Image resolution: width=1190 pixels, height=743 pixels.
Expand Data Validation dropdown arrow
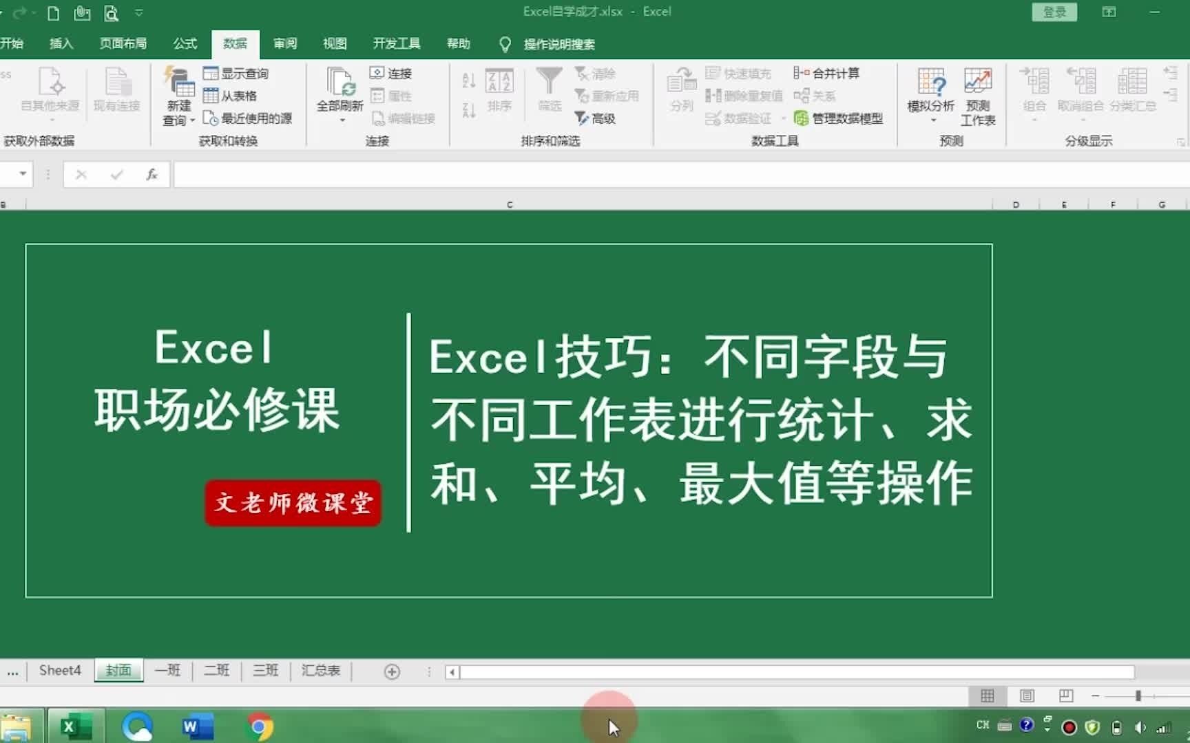pos(784,118)
